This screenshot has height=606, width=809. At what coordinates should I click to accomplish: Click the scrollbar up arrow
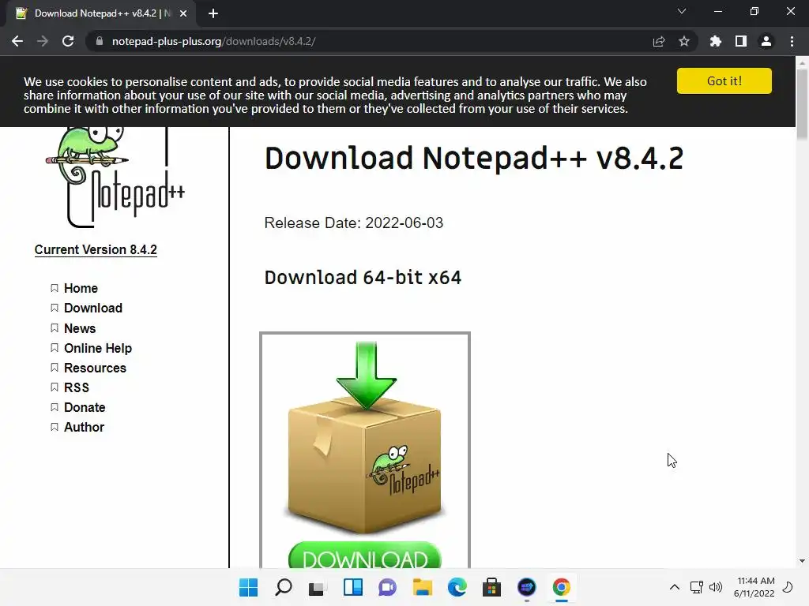click(802, 63)
